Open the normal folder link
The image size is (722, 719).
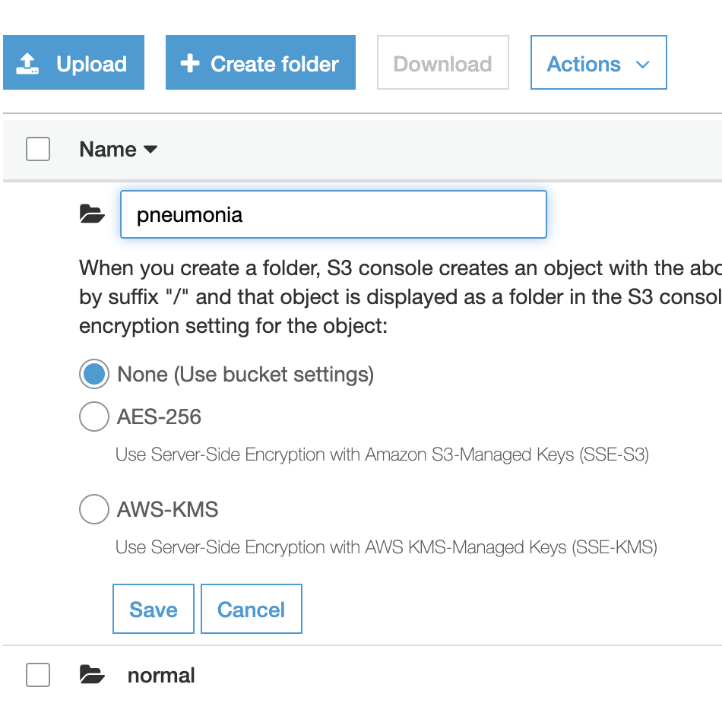161,675
